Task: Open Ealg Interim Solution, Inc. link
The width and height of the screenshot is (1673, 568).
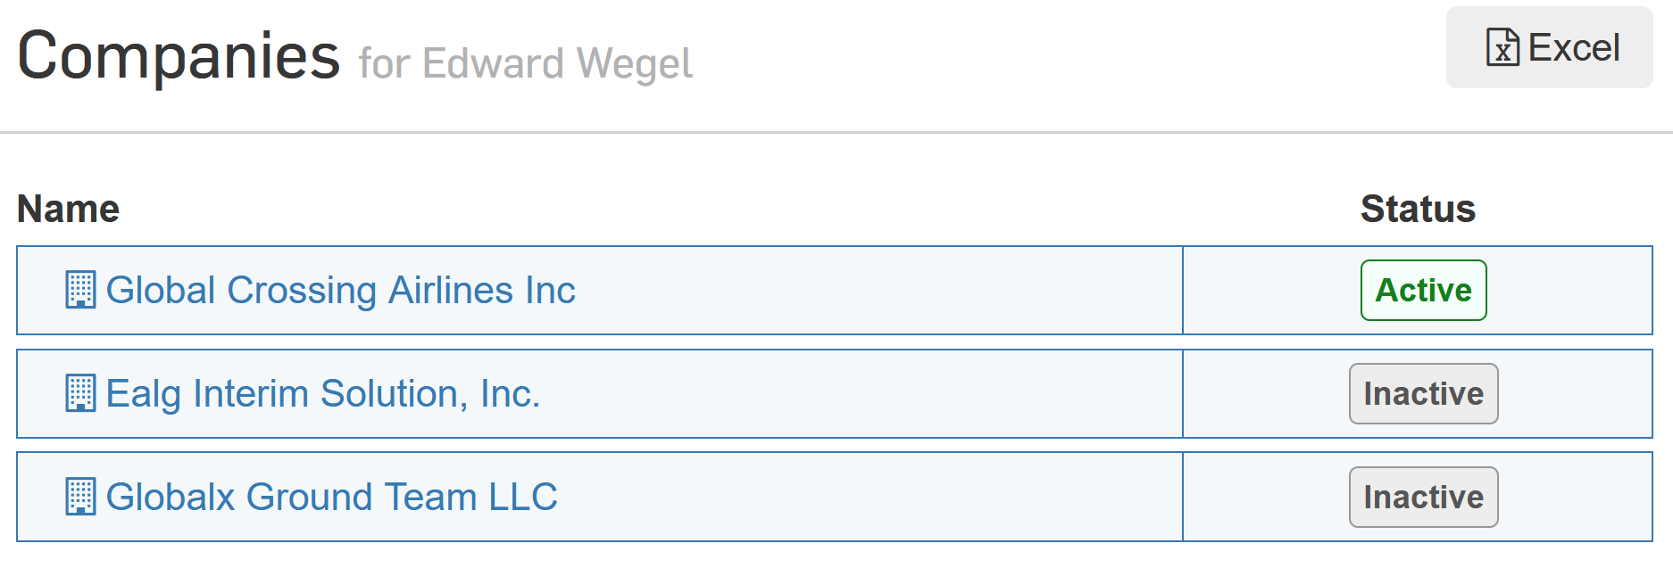Action: pos(323,394)
